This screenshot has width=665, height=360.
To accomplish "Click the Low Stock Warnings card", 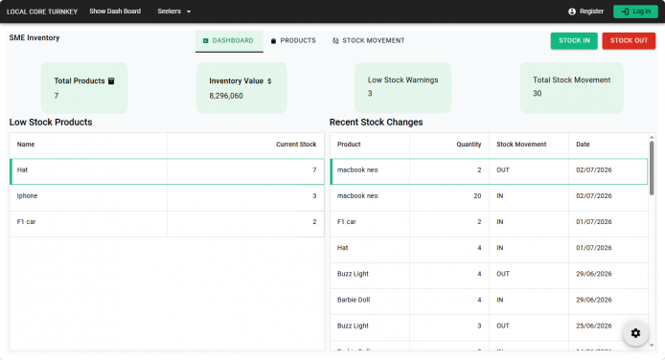I will pyautogui.click(x=402, y=88).
